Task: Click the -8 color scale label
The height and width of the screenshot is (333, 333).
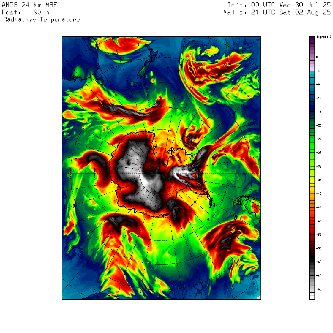Action: [x=318, y=84]
